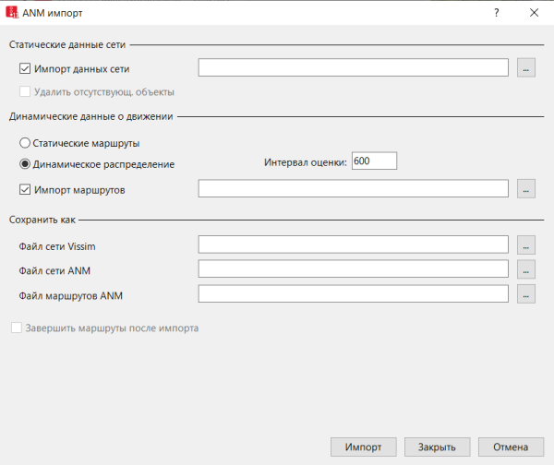Open the help question mark button
Viewport: 554px width, 465px height.
click(x=496, y=13)
